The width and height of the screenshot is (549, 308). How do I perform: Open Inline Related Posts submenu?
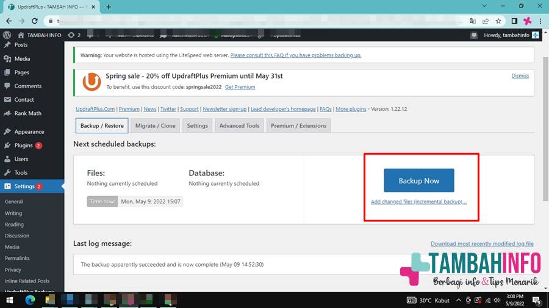[x=27, y=281]
